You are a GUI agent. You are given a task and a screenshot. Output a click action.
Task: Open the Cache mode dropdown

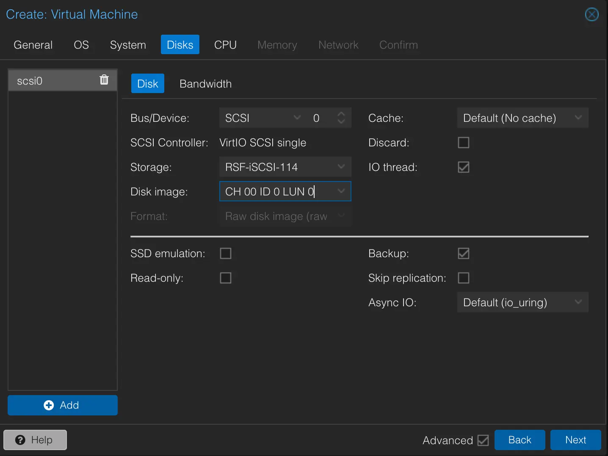click(578, 118)
